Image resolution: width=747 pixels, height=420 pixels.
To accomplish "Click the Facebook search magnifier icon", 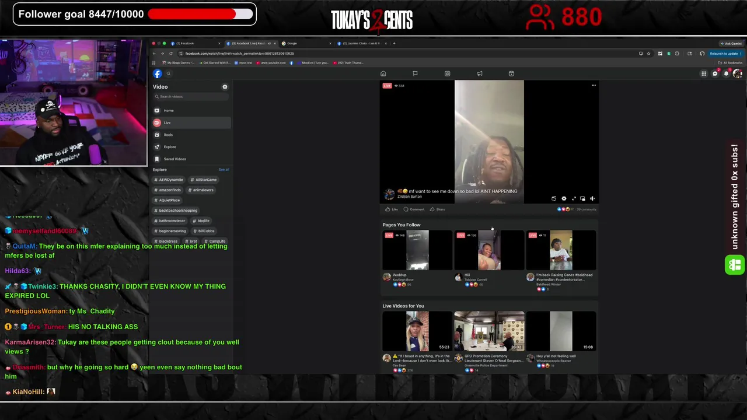I will [x=168, y=73].
